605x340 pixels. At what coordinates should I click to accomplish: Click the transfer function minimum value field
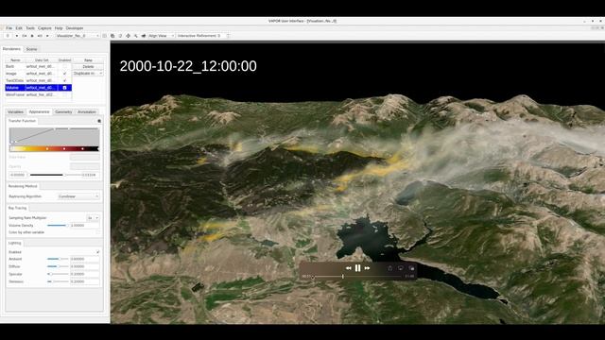pyautogui.click(x=18, y=175)
